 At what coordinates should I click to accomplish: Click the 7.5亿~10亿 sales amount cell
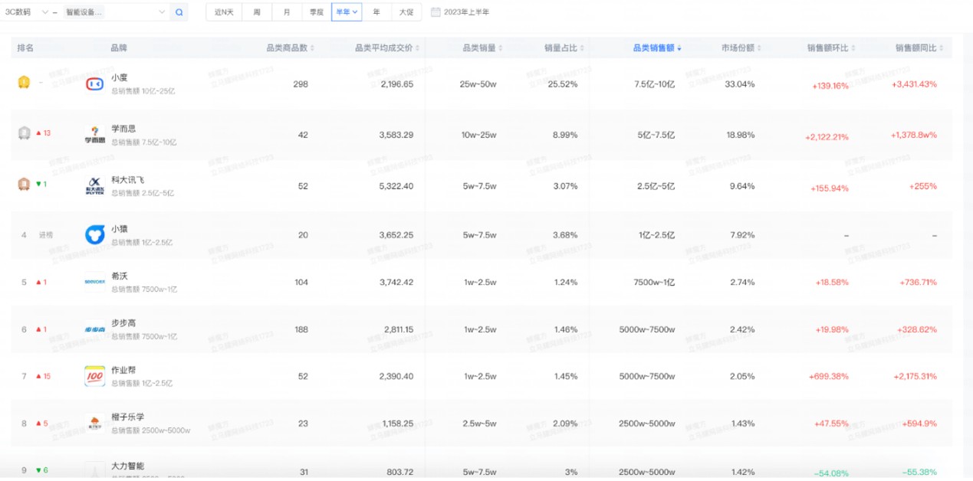(655, 84)
